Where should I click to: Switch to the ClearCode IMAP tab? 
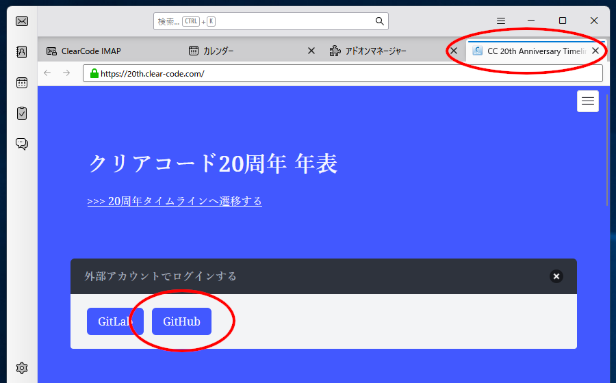(x=110, y=51)
